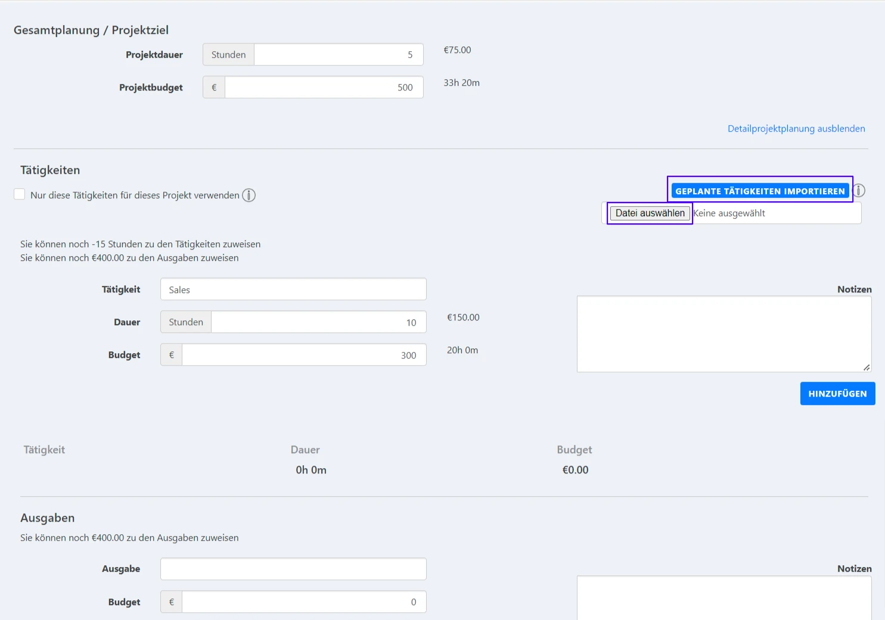This screenshot has height=620, width=885.
Task: Focus the empty Ausgabe name field
Action: pyautogui.click(x=293, y=569)
